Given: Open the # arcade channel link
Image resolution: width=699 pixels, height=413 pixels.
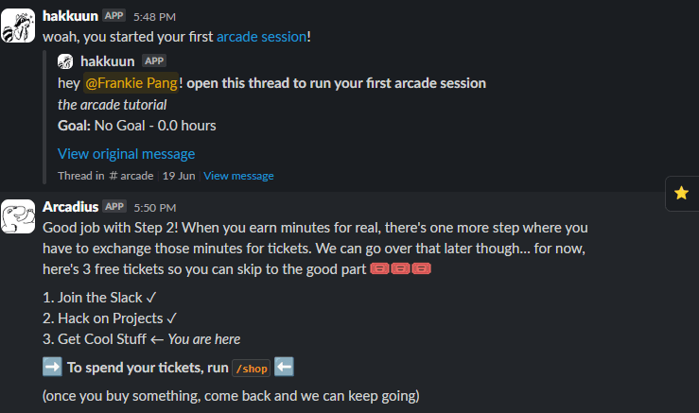Looking at the screenshot, I should [131, 176].
